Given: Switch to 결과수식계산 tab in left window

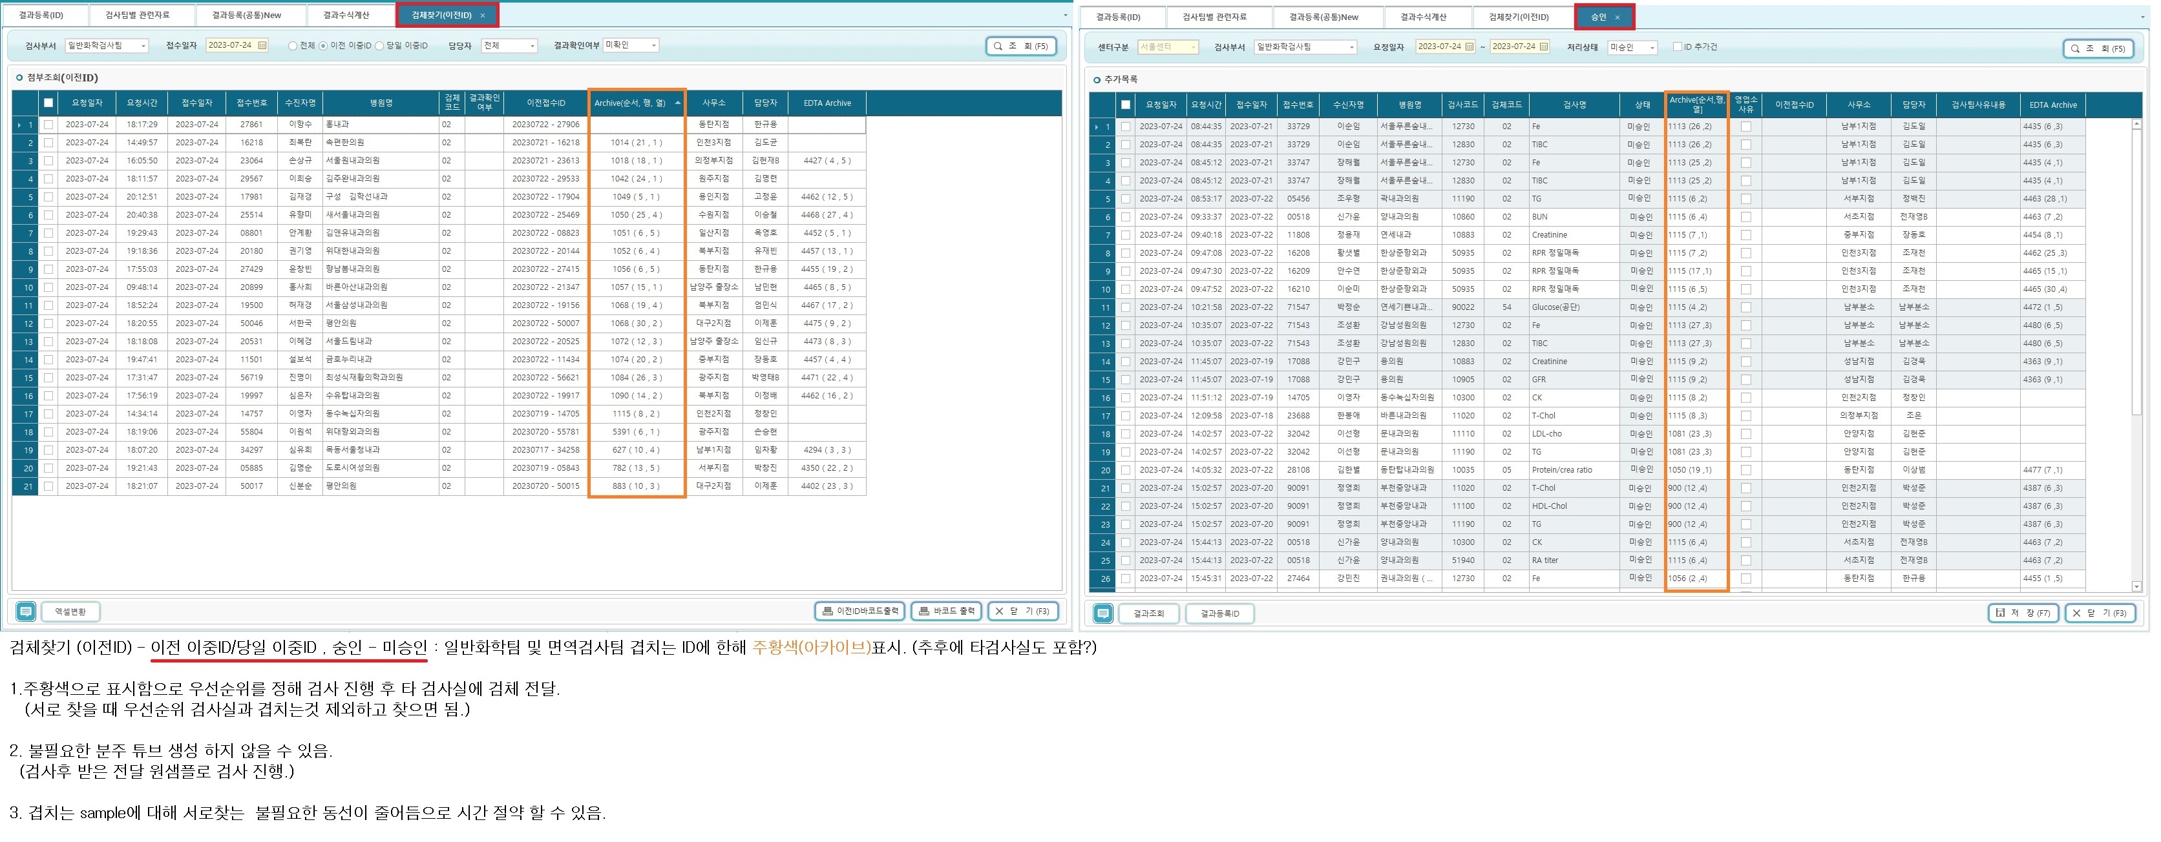Looking at the screenshot, I should click(x=346, y=15).
